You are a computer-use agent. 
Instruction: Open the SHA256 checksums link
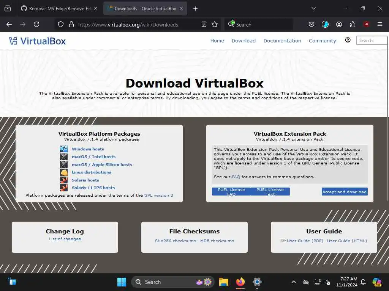[x=175, y=241]
